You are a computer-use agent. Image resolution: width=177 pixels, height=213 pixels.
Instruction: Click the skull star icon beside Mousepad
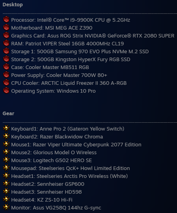(6, 168)
